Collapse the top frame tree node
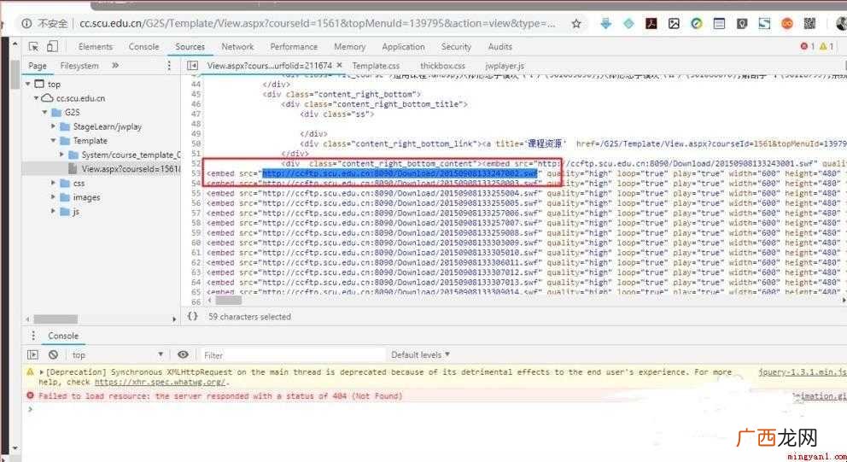847x462 pixels. pyautogui.click(x=28, y=85)
